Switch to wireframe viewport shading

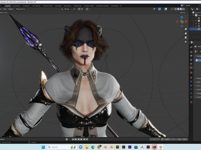(175, 9)
